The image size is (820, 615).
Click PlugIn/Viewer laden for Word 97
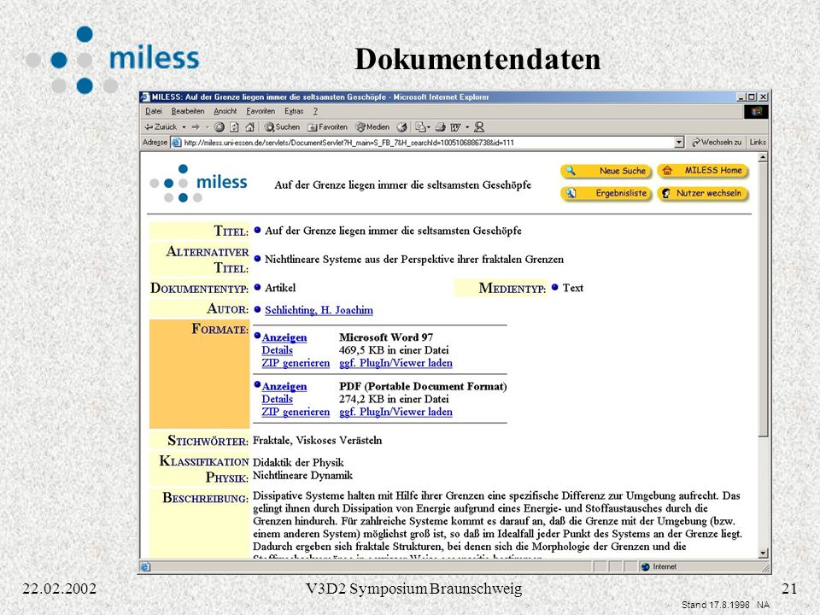pos(395,362)
